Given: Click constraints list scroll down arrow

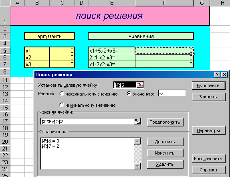Looking at the screenshot, I should point(137,166).
